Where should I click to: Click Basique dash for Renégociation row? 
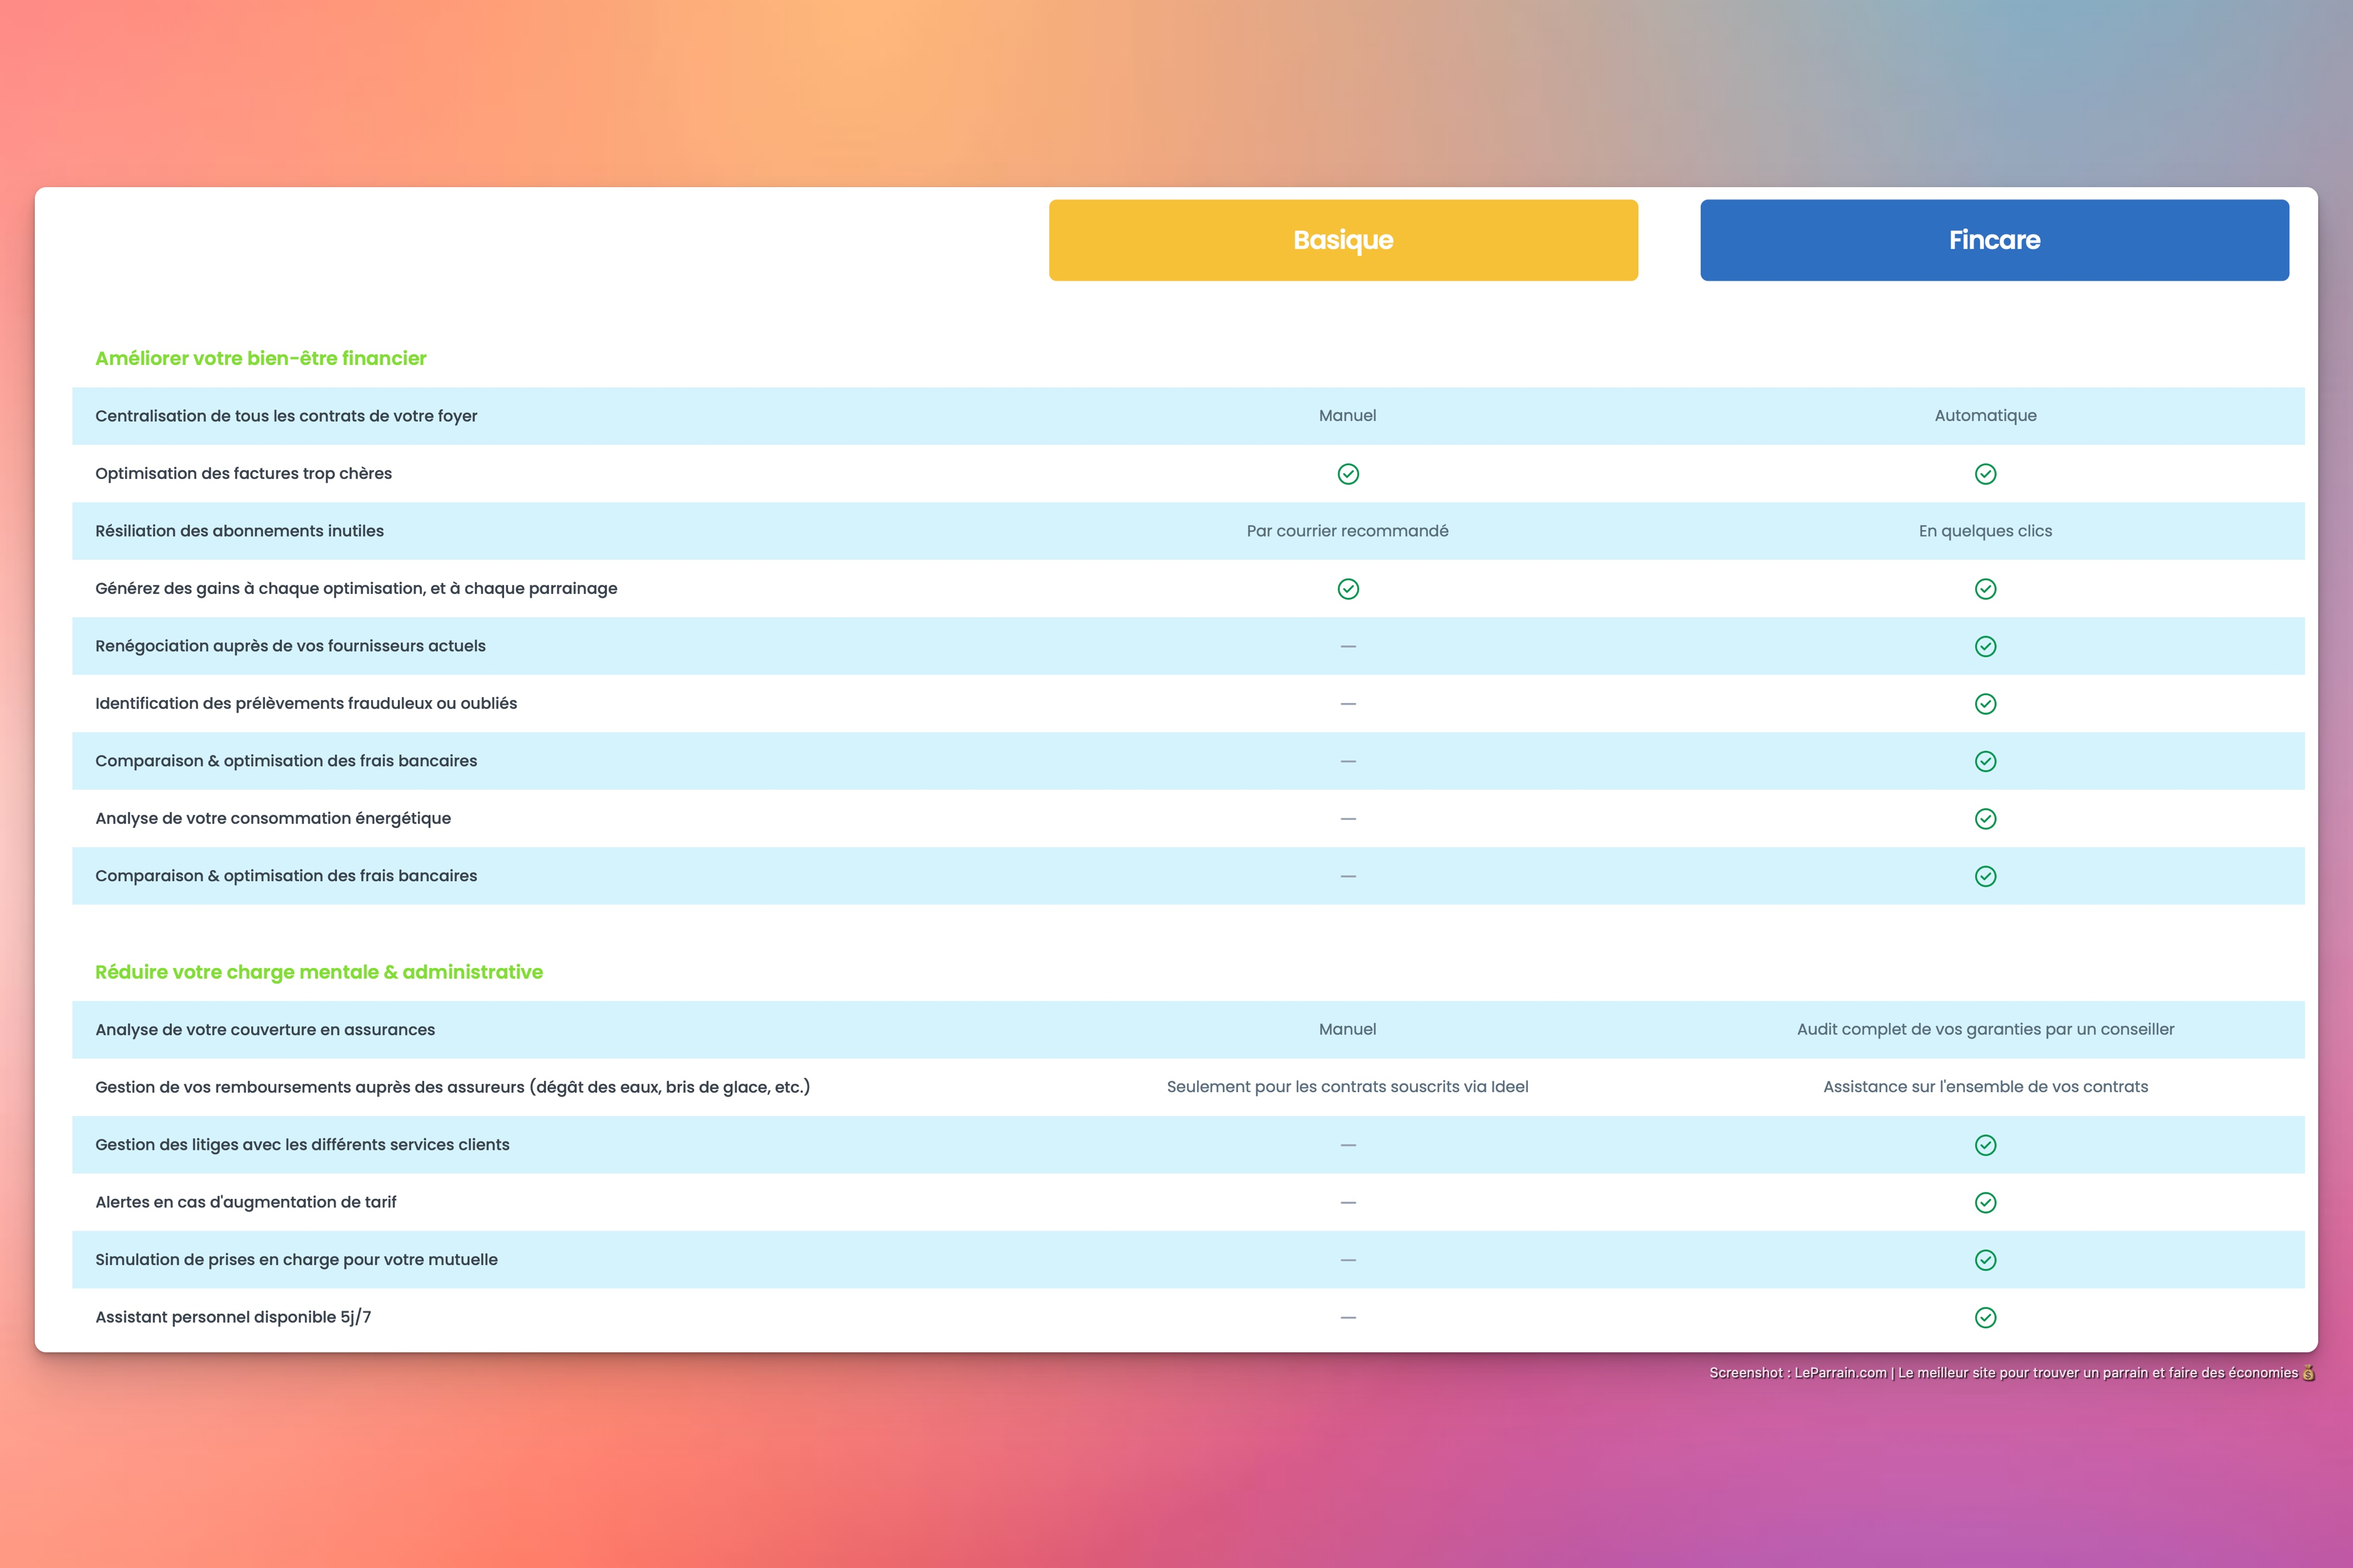click(x=1348, y=646)
